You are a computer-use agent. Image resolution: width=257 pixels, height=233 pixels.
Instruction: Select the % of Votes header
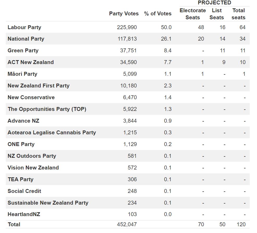(158, 14)
